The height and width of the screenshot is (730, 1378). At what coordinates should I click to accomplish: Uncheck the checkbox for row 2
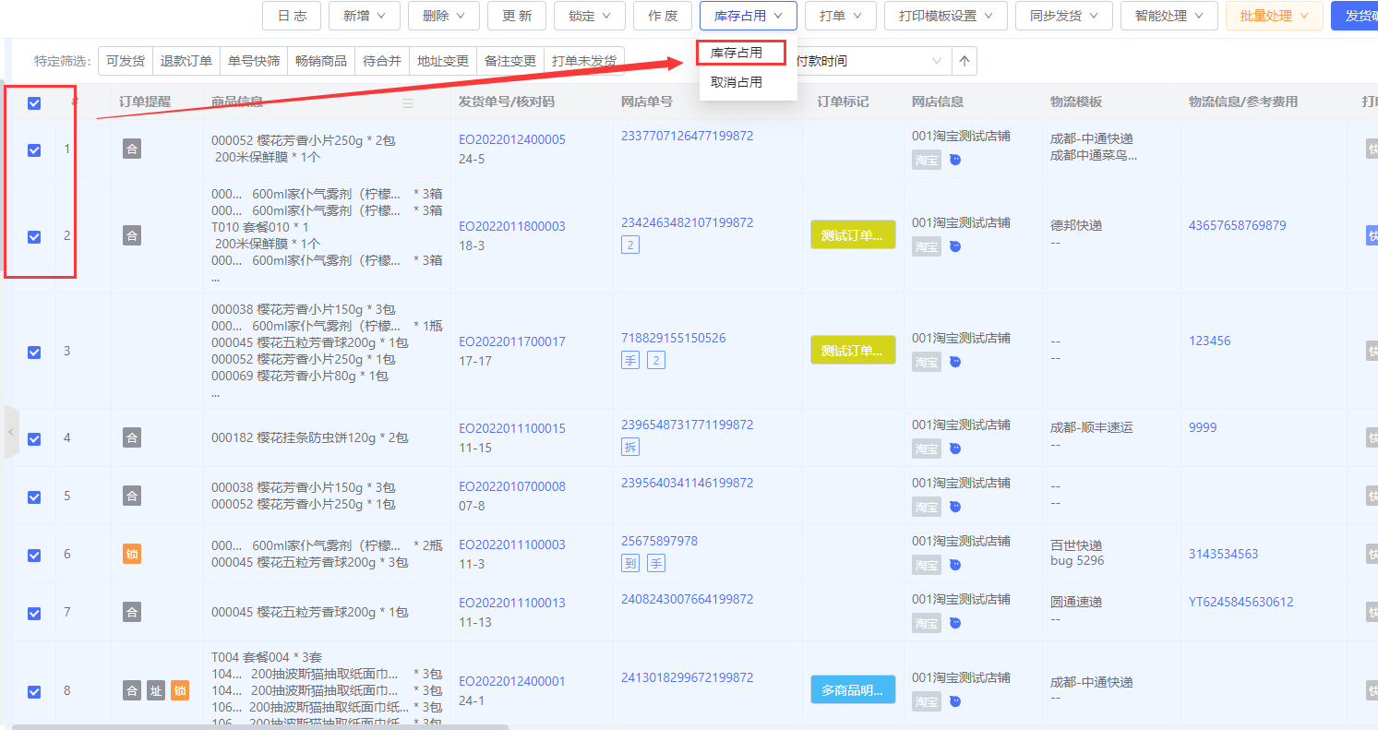pos(34,237)
